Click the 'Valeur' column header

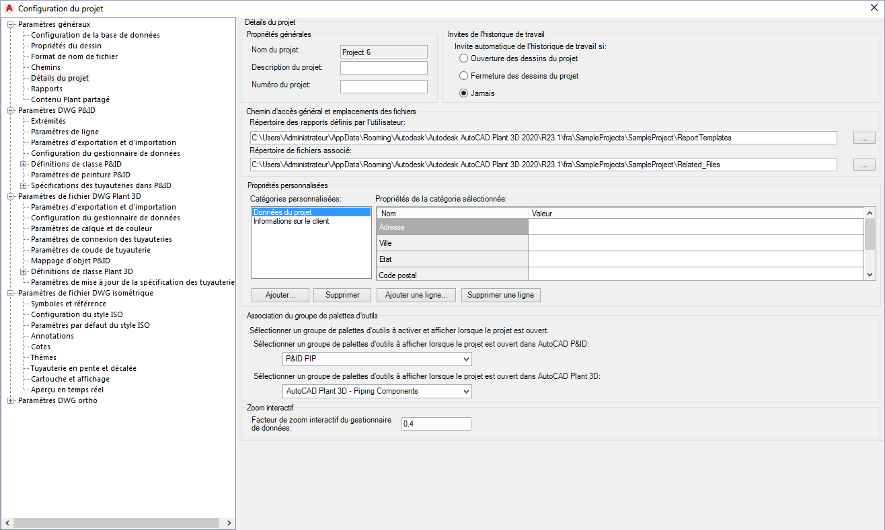tap(696, 214)
